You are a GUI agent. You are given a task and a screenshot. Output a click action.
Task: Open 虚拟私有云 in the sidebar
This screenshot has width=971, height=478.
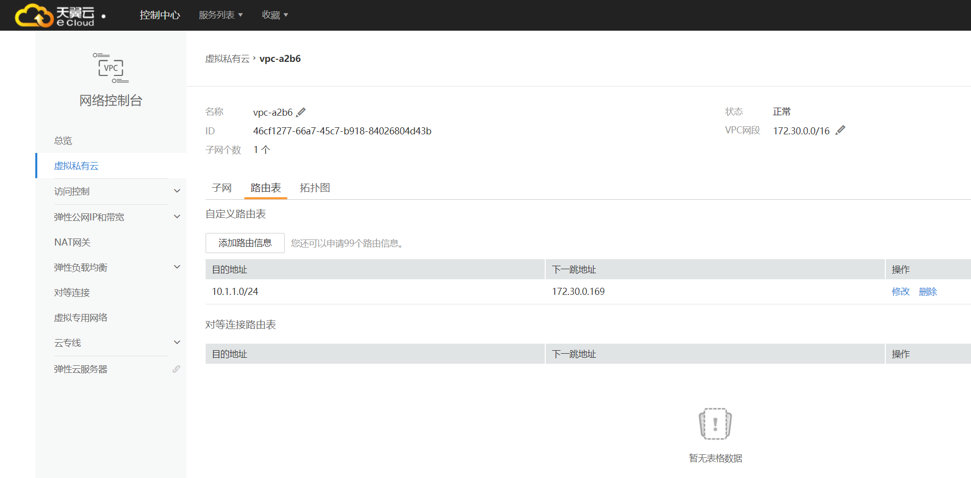(x=111, y=166)
